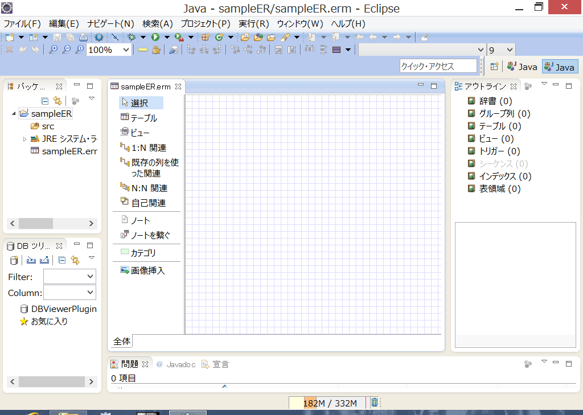Select お気に入り favorites in DB tree
583x415 pixels.
click(x=44, y=321)
